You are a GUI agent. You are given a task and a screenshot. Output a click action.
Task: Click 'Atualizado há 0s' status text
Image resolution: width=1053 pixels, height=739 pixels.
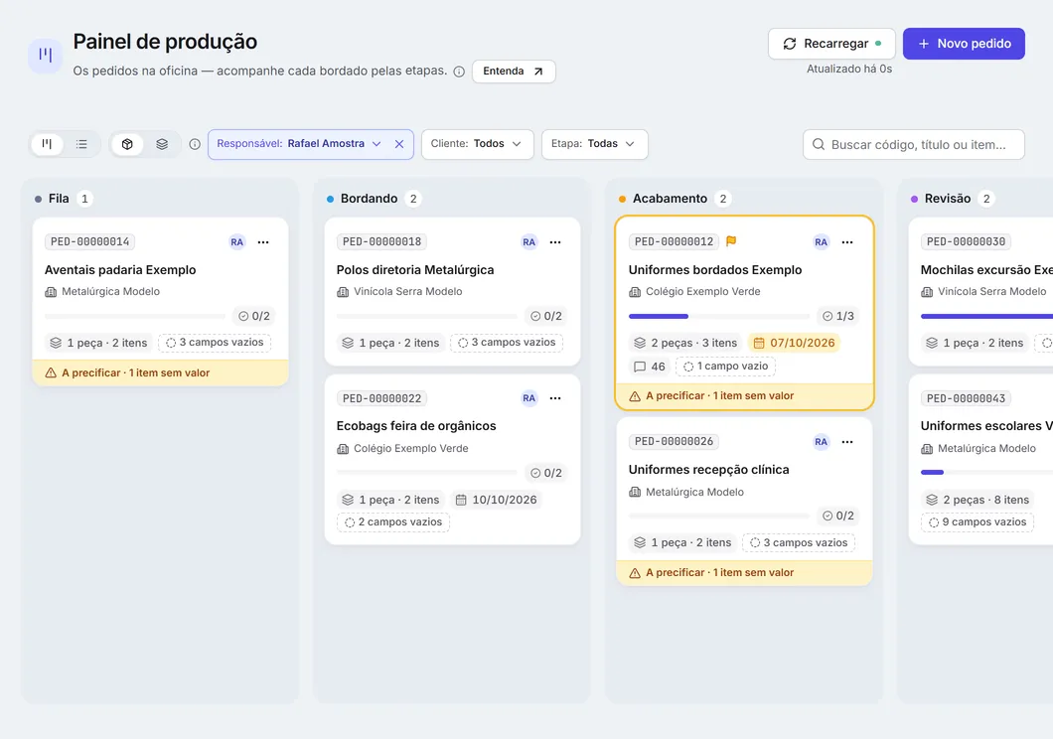pos(848,70)
